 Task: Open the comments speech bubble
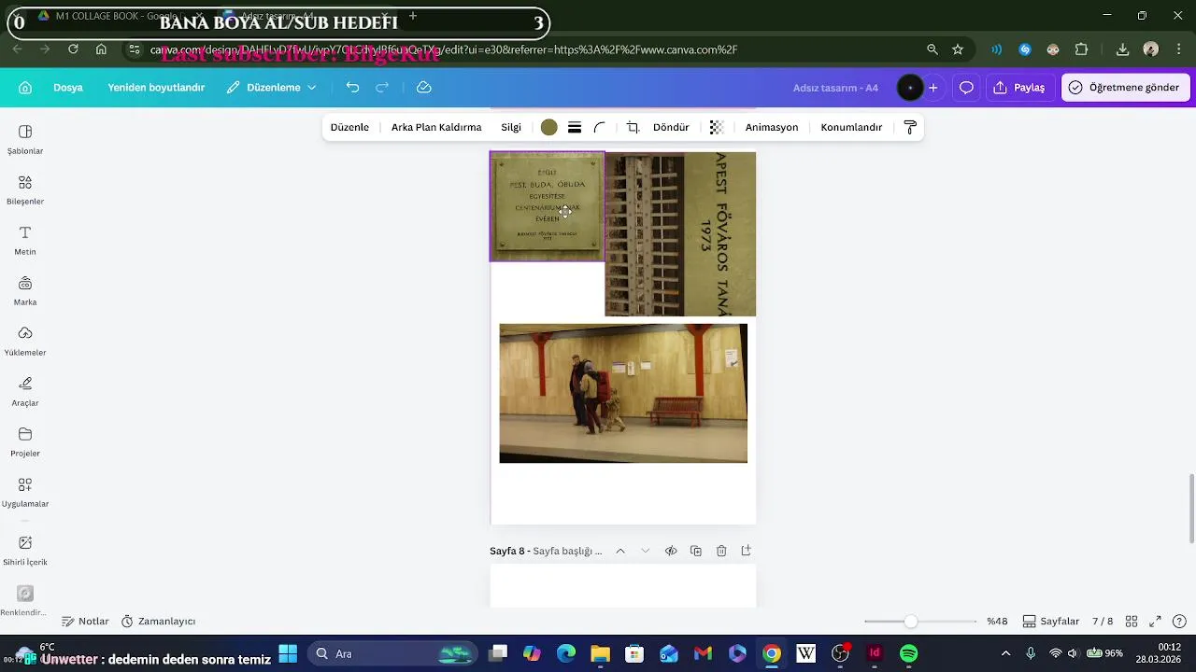966,88
